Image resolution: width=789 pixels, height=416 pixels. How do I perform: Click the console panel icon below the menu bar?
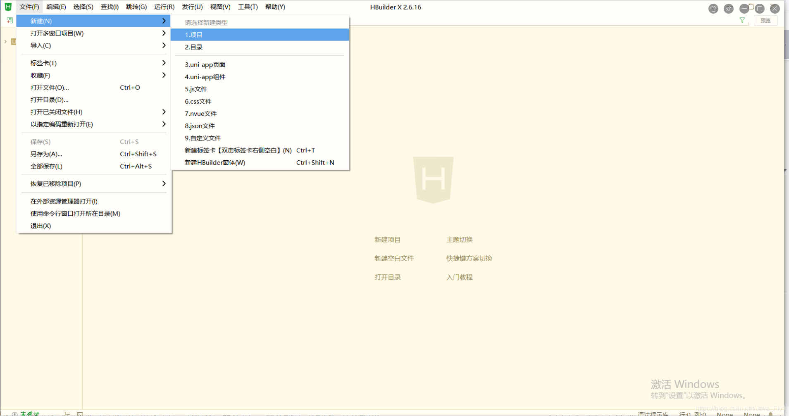pos(9,20)
